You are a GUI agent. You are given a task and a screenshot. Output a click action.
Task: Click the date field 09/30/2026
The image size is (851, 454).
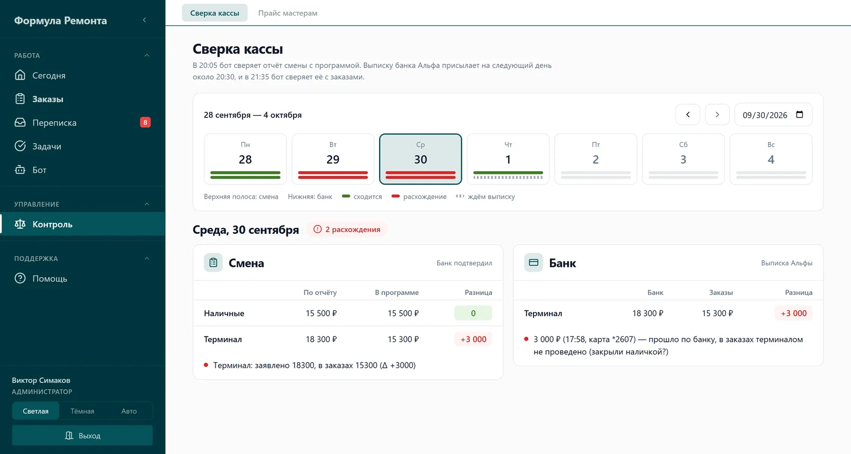point(773,115)
